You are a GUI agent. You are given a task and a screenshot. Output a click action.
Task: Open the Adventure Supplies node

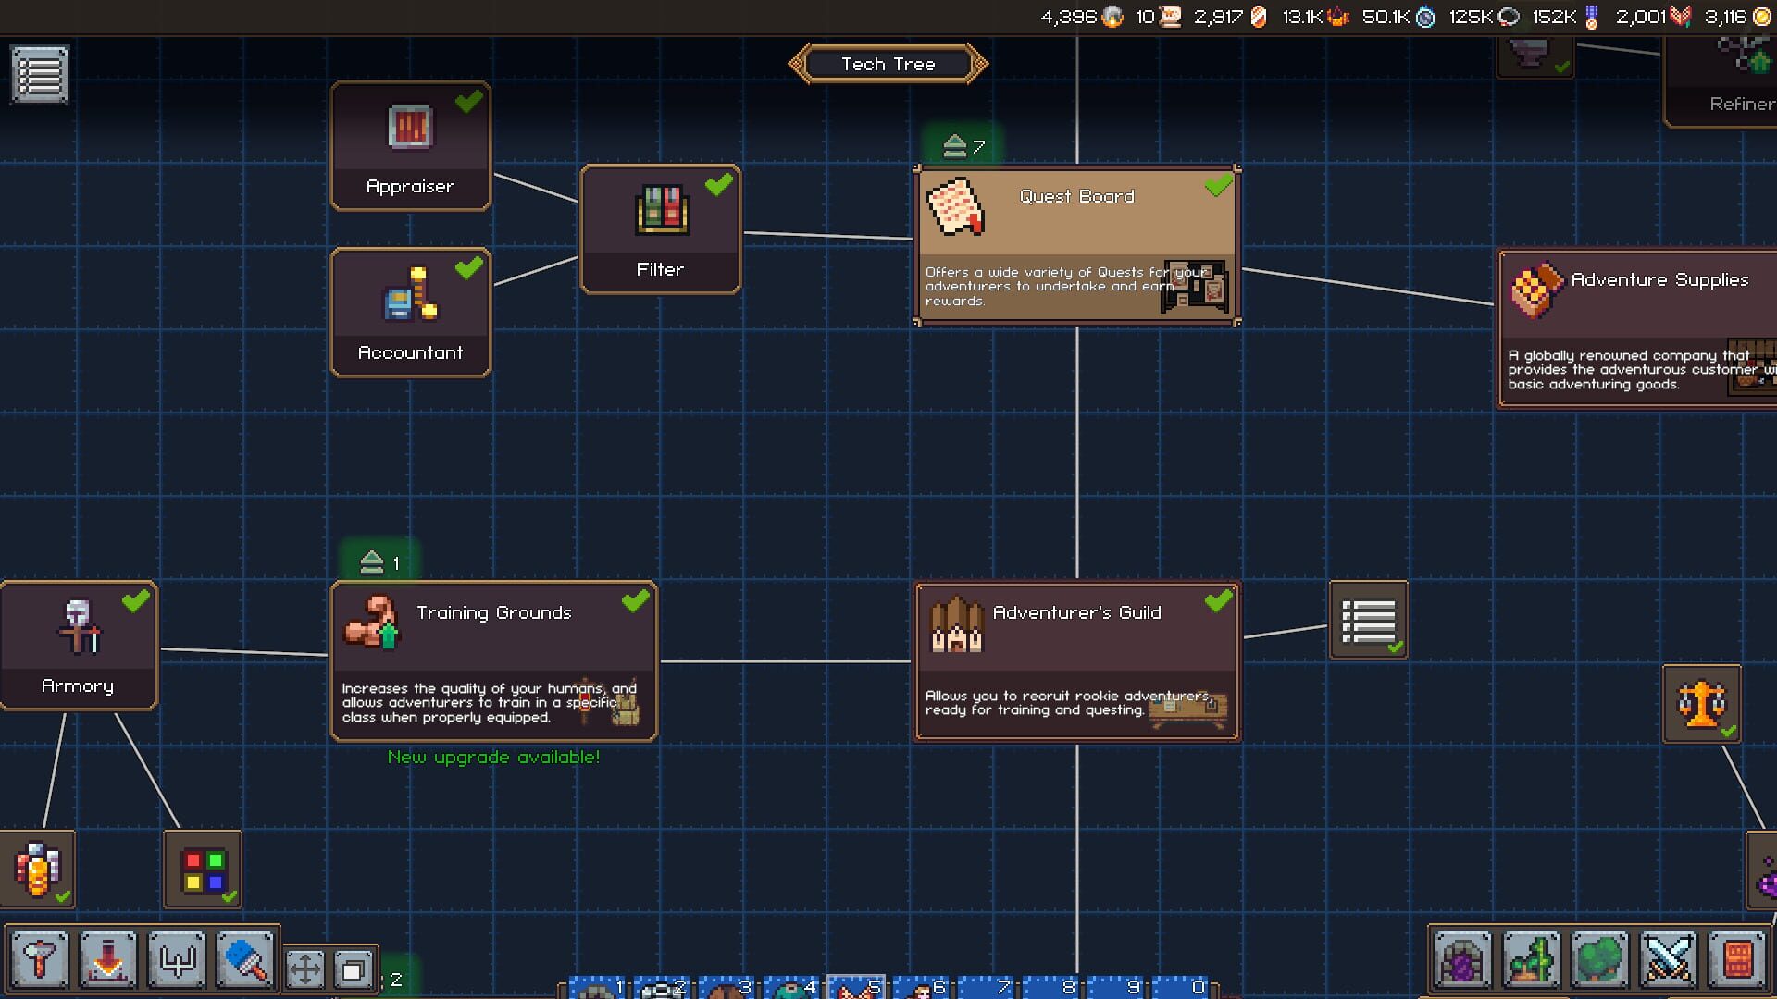click(1637, 328)
